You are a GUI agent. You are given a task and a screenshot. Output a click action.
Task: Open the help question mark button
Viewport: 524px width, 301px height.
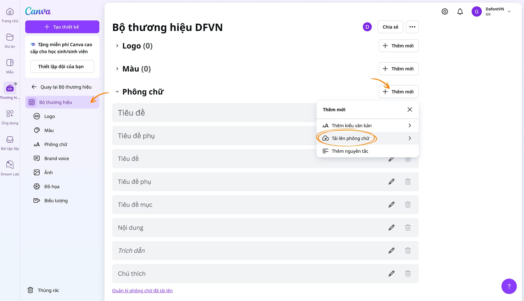(509, 286)
